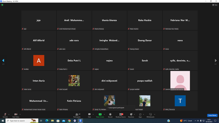The height and width of the screenshot is (123, 219).
Task: Click Imirgha Wuland... participant tile
Action: point(109,40)
